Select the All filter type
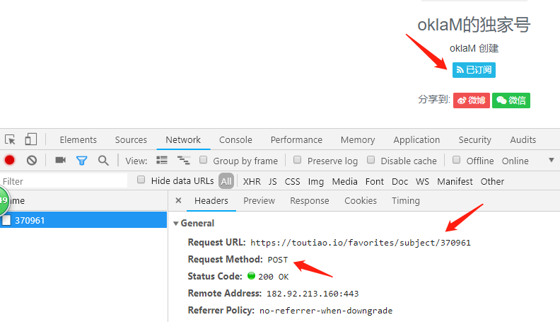This screenshot has height=322, width=560. tap(226, 181)
